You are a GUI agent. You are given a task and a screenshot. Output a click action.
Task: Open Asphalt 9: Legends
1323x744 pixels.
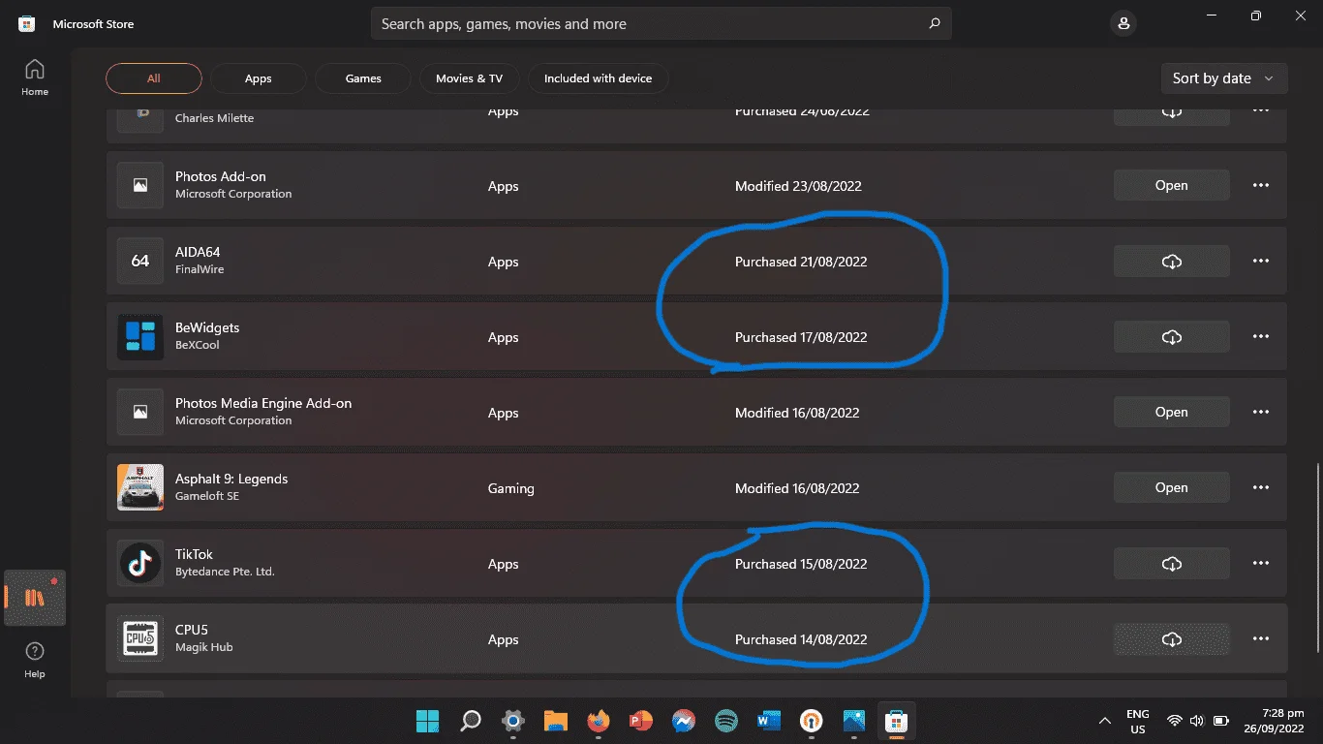coord(1172,488)
